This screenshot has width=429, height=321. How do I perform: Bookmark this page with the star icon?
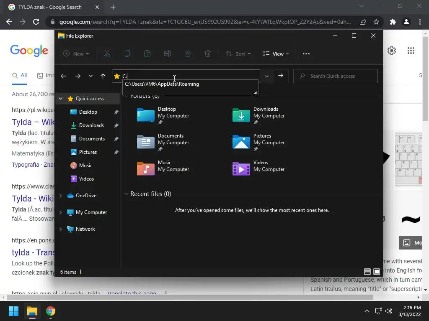click(376, 22)
